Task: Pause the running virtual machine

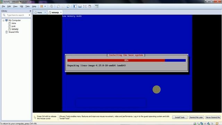Action: (x=42, y=6)
